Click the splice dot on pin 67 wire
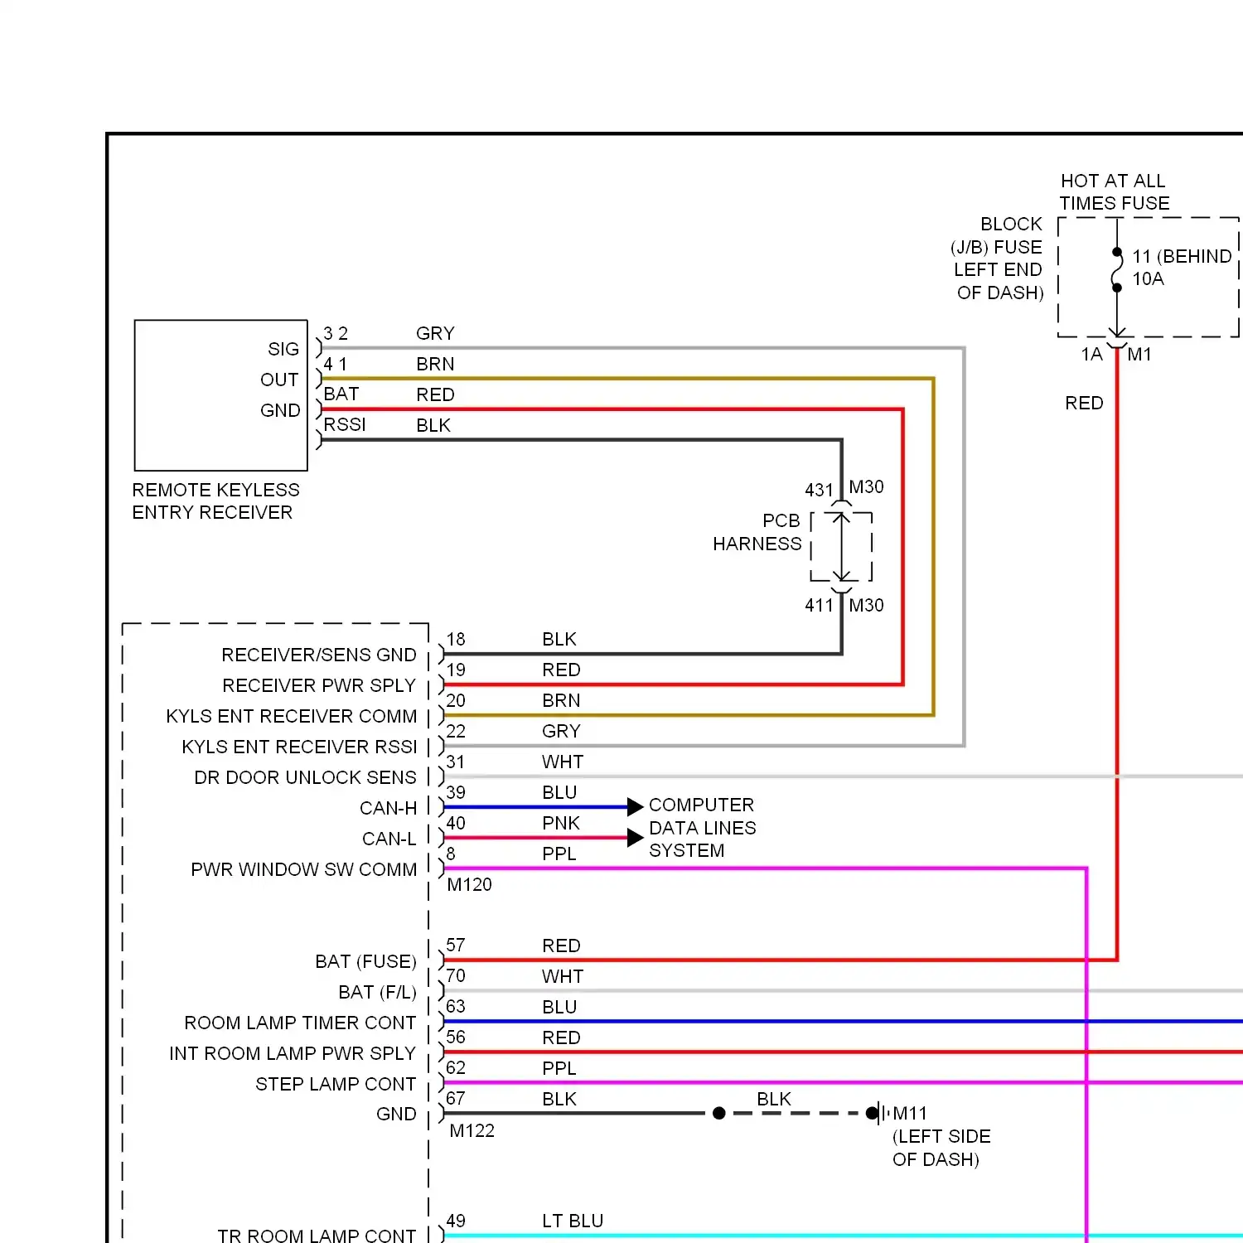This screenshot has height=1243, width=1243. point(719,1113)
